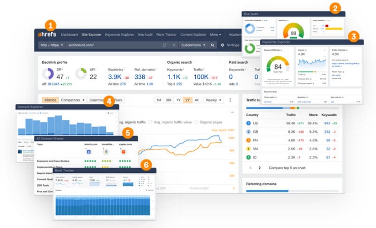The height and width of the screenshot is (228, 376).
Task: Click the info icon next to UR
Action: coord(96,69)
